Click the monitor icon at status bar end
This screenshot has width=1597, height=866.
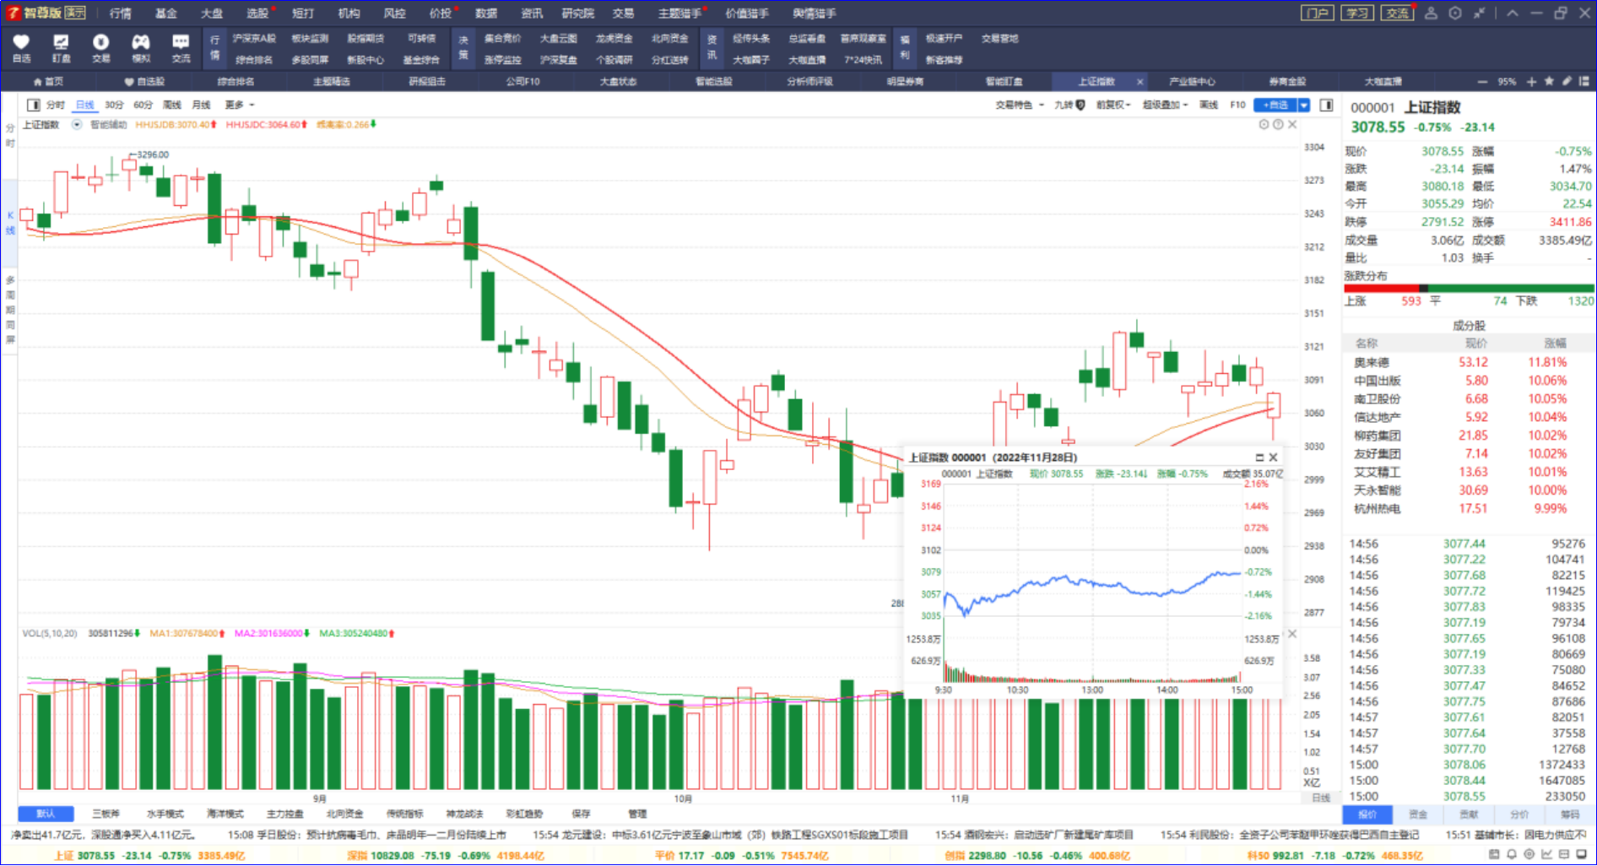point(1581,854)
